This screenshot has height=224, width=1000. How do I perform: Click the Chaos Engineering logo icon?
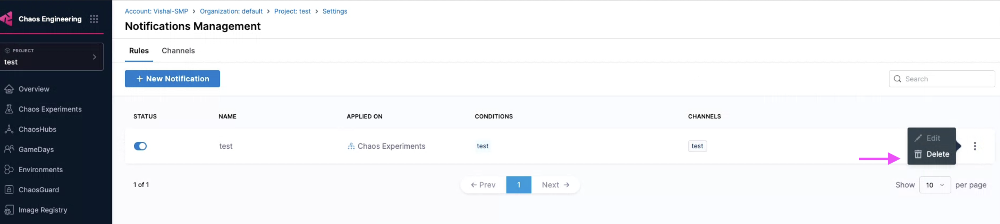[7, 19]
